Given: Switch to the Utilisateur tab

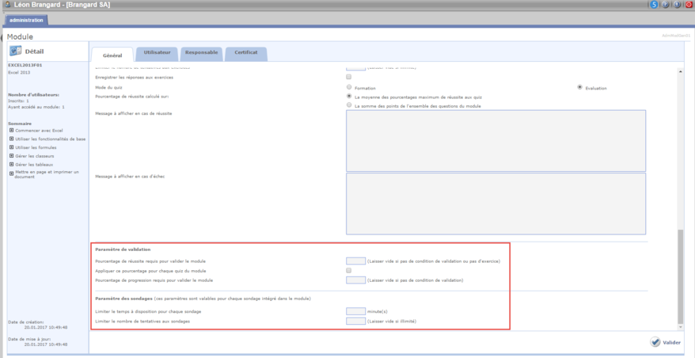Looking at the screenshot, I should [157, 53].
